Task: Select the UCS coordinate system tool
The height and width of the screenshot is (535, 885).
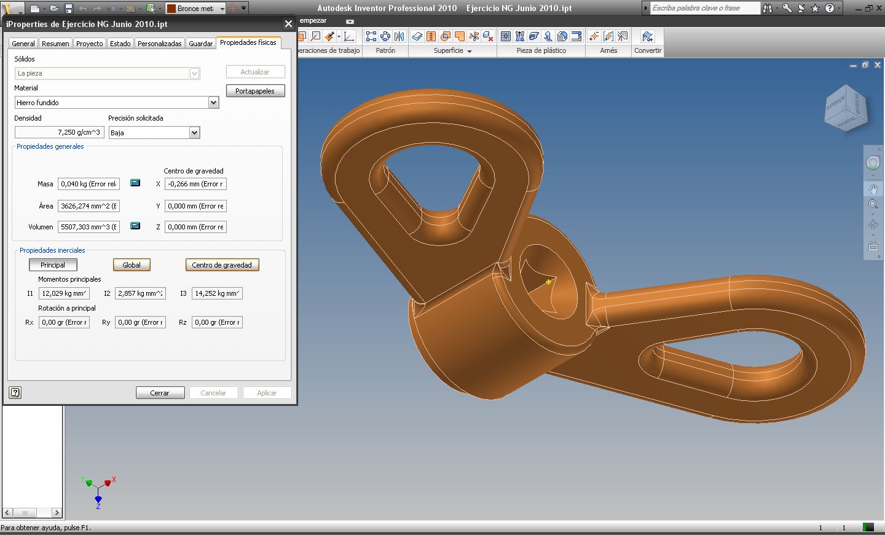Action: 348,36
